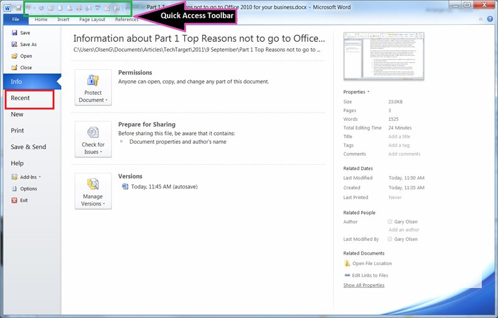Switch to the Home ribbon tab
Viewport: 498px width, 318px height.
coord(41,19)
